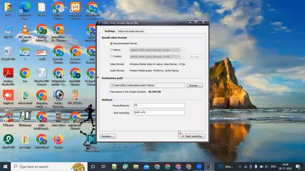This screenshot has height=171, width=305.
Task: Click the Settings button beside Custom format
Action: 194,57
